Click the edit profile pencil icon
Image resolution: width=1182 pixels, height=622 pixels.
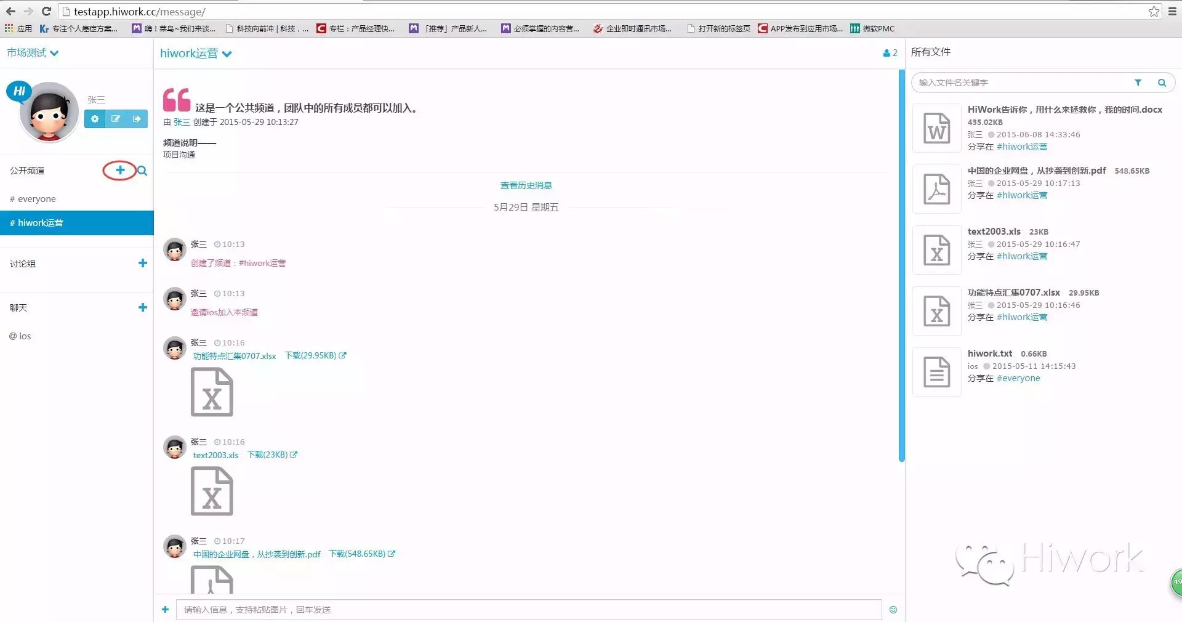(116, 119)
